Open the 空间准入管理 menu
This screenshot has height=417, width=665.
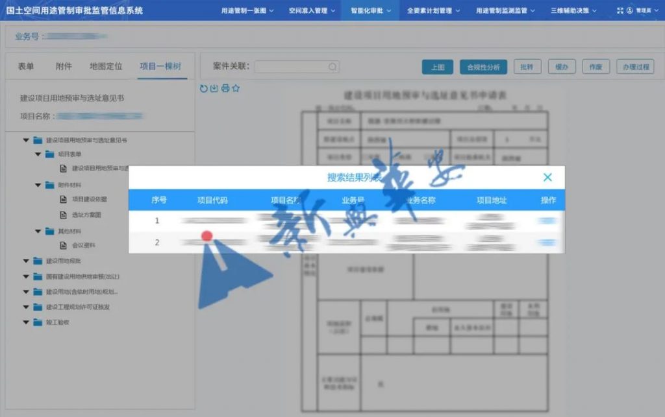[x=312, y=10]
